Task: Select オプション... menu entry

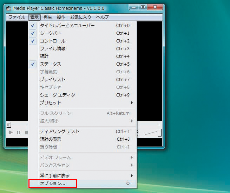Action: pyautogui.click(x=82, y=183)
